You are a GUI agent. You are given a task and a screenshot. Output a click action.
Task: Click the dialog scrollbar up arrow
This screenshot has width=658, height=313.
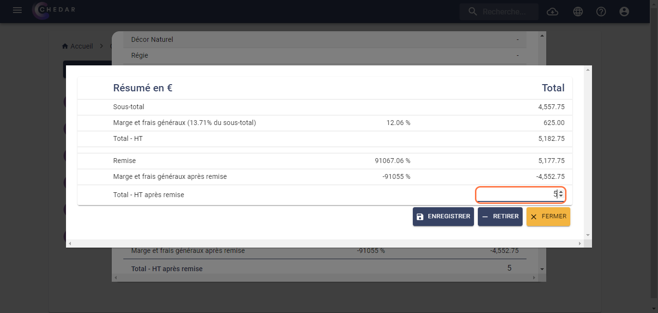(588, 70)
